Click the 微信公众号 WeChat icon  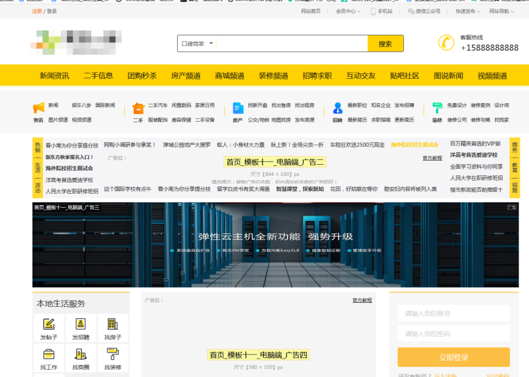(x=411, y=11)
